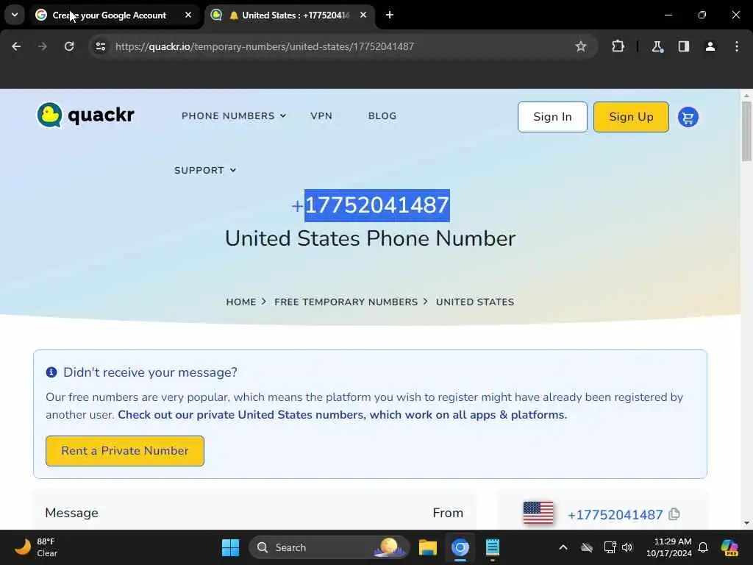753x565 pixels.
Task: Click the page vertical scrollbar thumb
Action: coord(746,131)
